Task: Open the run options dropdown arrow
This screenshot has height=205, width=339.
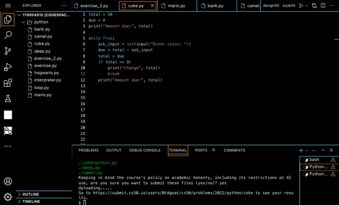Action: tap(307, 6)
